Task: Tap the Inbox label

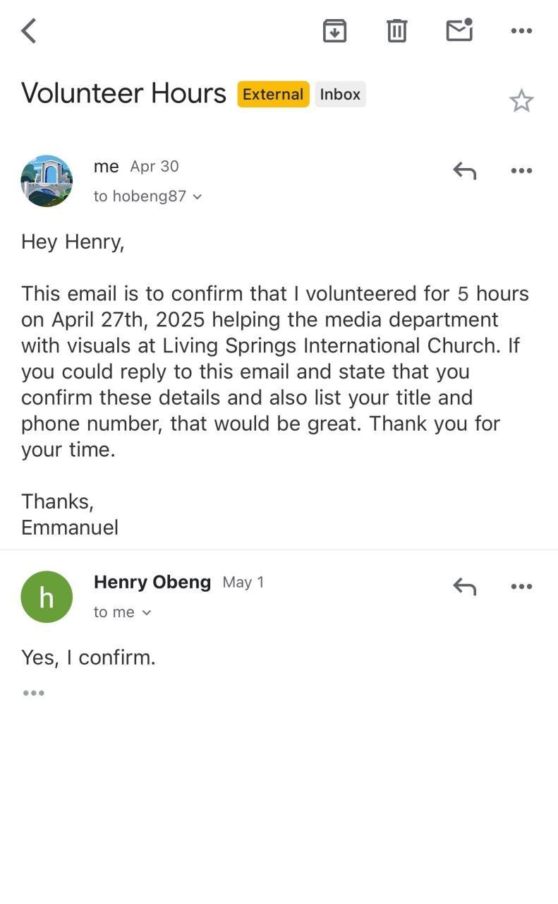Action: (340, 95)
